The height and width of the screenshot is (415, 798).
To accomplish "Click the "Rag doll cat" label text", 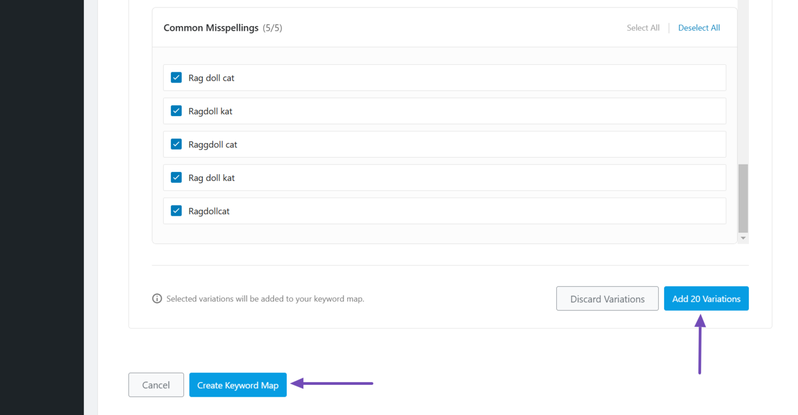I will pos(211,78).
